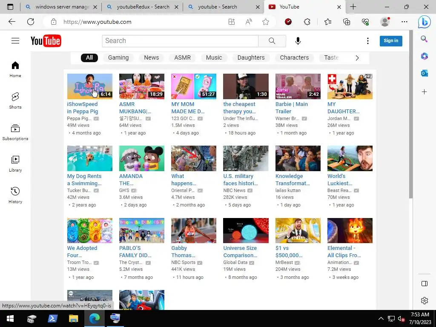Screen dimensions: 436x327
Task: Select the News filter chip
Action: [152, 57]
